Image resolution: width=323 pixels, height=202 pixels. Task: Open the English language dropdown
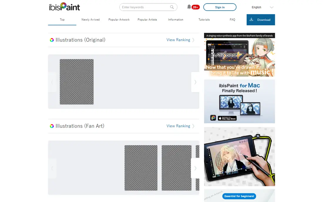coord(263,7)
